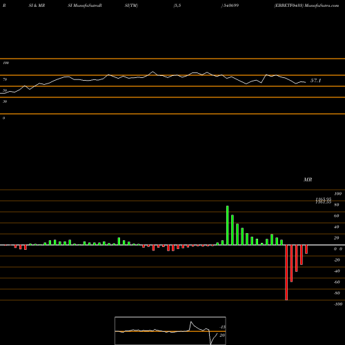
Task: Open the mini overview chart thumbnail
Action: (170, 331)
